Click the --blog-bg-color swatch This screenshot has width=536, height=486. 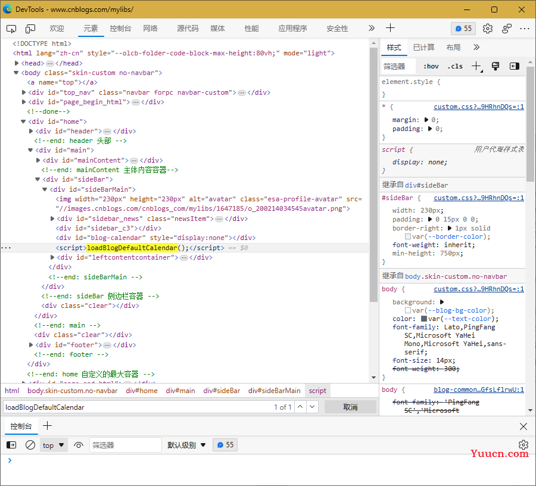pyautogui.click(x=408, y=310)
